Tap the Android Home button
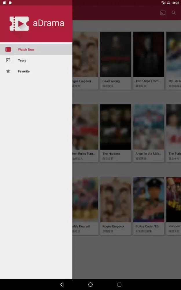 point(90,284)
